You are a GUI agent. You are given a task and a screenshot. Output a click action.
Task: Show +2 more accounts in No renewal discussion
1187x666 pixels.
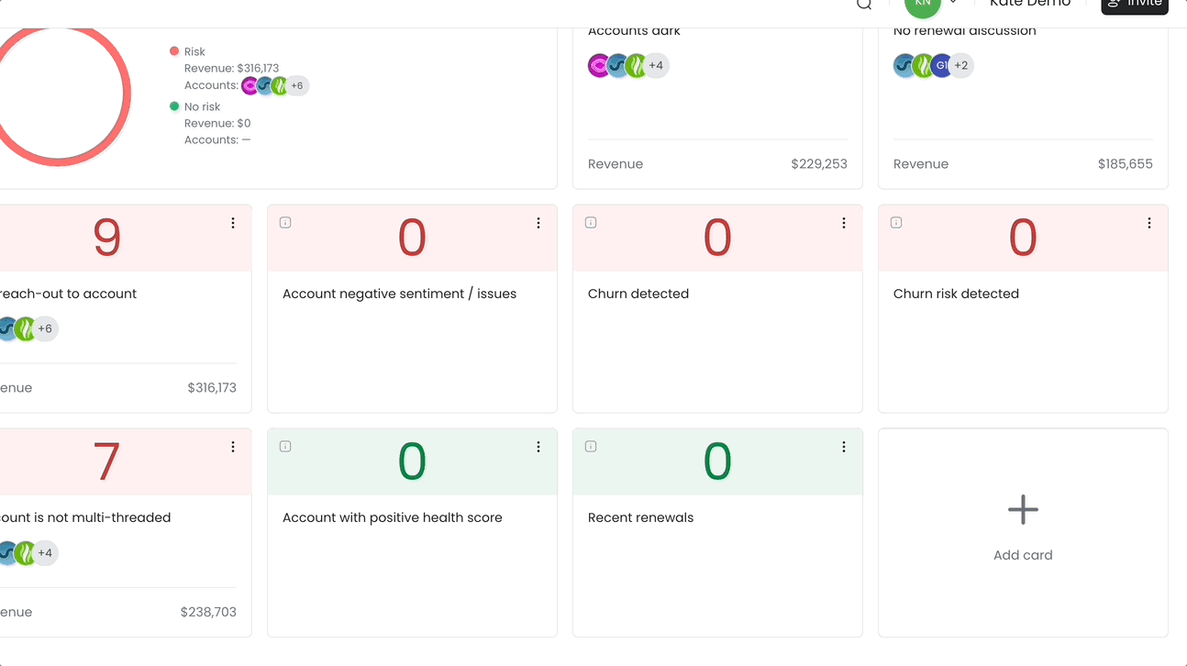click(x=960, y=66)
